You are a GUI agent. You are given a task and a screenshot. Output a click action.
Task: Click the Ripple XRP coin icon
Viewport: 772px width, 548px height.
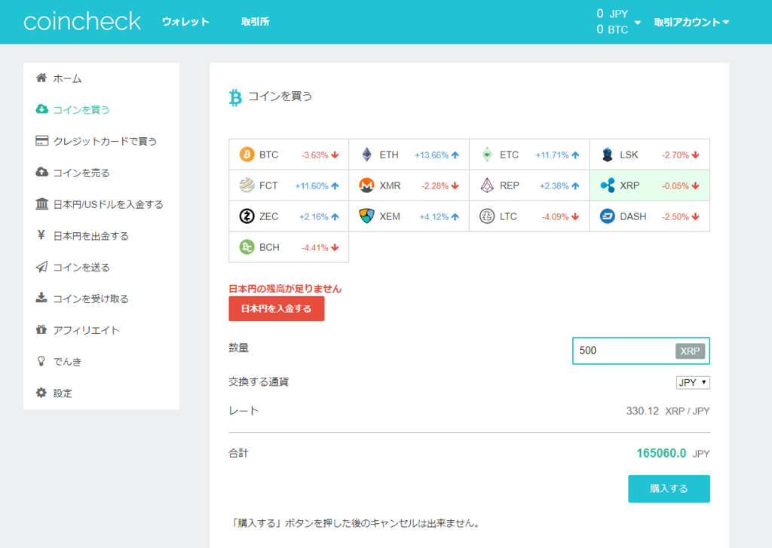[x=607, y=185]
